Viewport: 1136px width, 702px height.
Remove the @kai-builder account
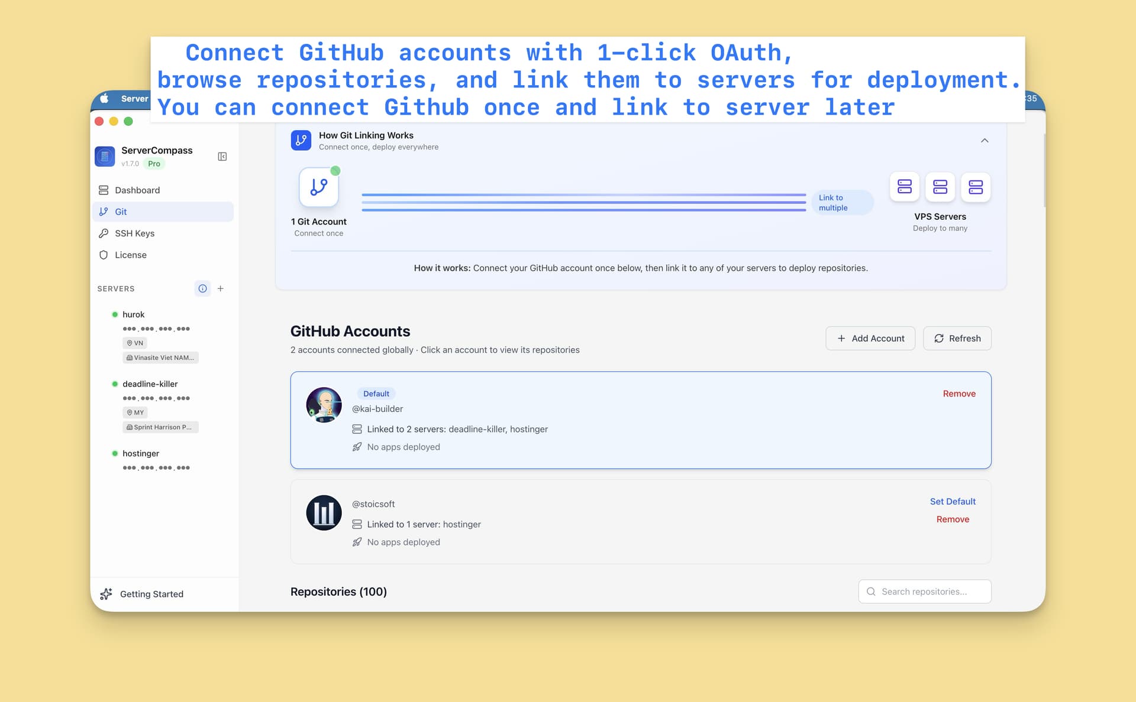click(x=958, y=393)
